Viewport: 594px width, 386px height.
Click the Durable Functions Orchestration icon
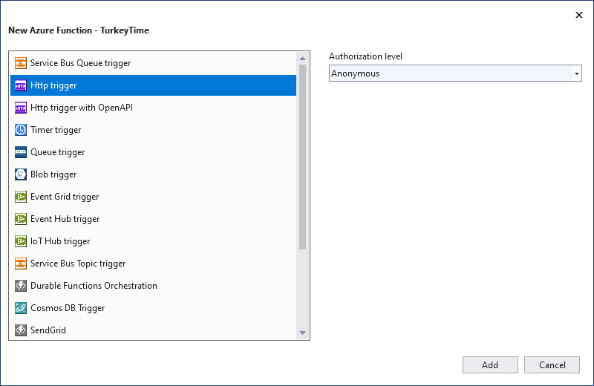tap(21, 286)
